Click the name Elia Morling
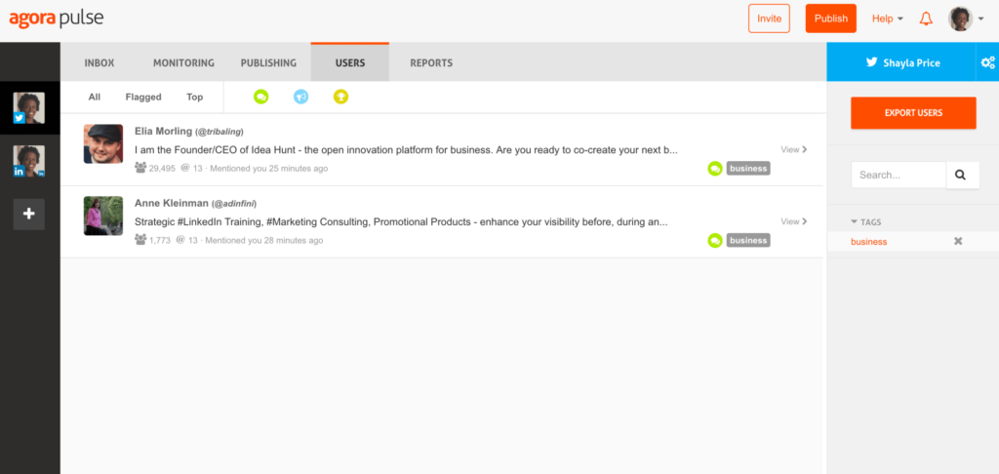The height and width of the screenshot is (474, 999). click(x=163, y=132)
